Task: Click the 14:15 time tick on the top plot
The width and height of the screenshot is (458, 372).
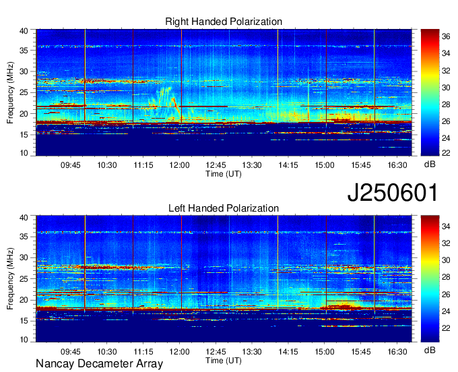Action: (288, 165)
